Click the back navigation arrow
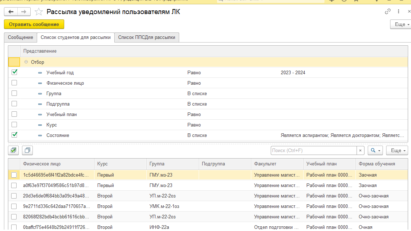The image size is (411, 231). tap(11, 12)
